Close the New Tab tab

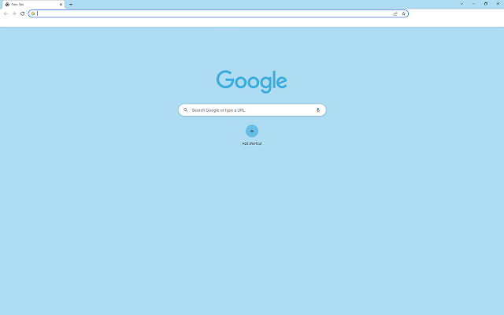coord(61,5)
